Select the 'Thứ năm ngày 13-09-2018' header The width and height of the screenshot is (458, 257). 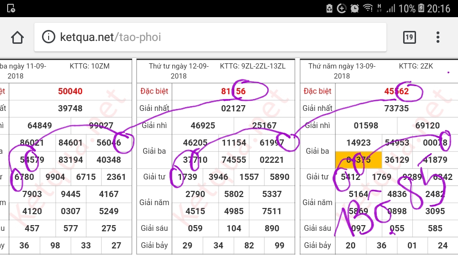(x=342, y=71)
